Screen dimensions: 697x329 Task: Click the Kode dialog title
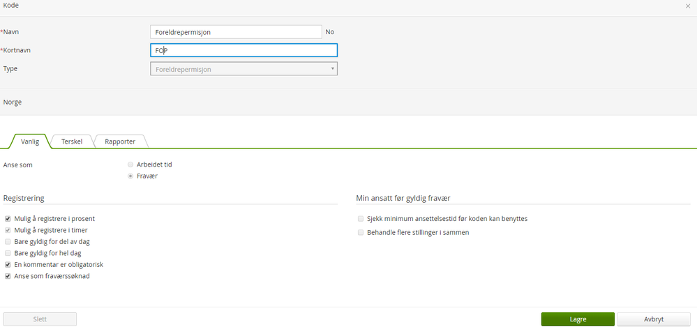(x=11, y=6)
